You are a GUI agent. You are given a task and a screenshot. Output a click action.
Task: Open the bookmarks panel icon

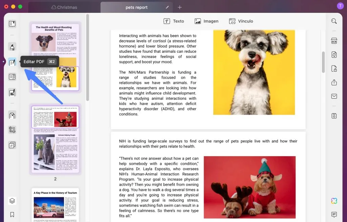[x=12, y=215]
